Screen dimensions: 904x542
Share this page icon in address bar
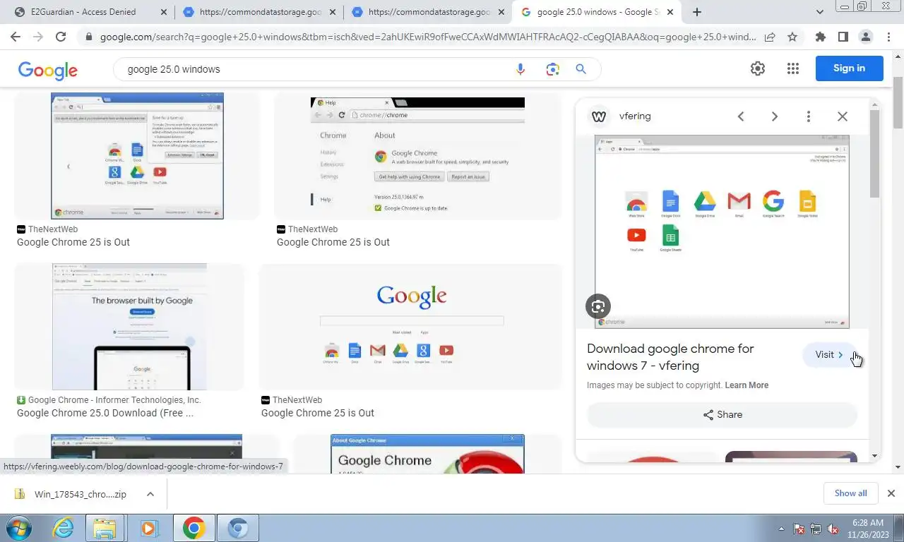pos(770,37)
